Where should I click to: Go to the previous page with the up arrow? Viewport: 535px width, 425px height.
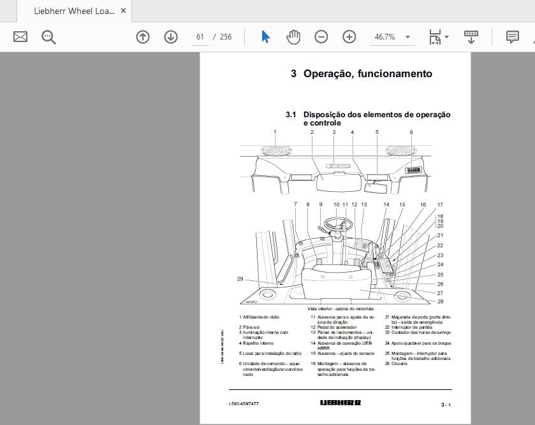click(142, 36)
